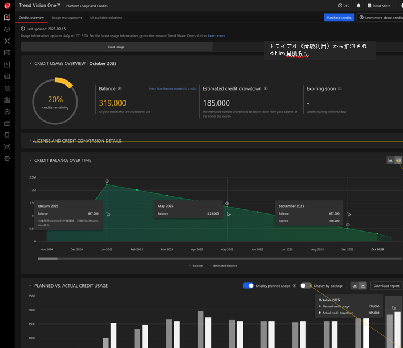The width and height of the screenshot is (403, 348).
Task: Open the map-pin icon in the sidebar
Action: [x=7, y=17]
